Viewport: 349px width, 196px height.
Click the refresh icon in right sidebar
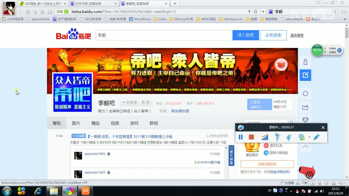pos(305,94)
